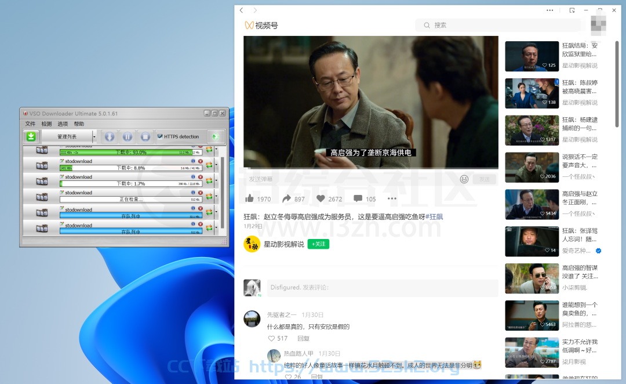Click film strip icon of the 正在检查 row
This screenshot has height=384, width=626.
(42, 197)
